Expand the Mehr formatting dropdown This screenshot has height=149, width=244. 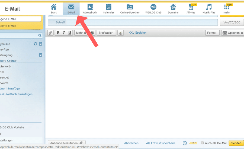(81, 33)
